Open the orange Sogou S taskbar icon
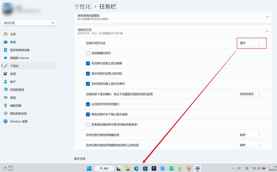This screenshot has height=172, width=277. coord(189,169)
